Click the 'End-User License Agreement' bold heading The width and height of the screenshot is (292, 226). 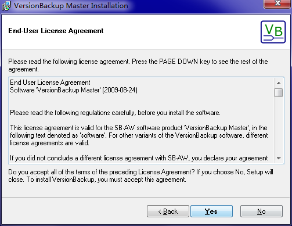[x=56, y=31]
